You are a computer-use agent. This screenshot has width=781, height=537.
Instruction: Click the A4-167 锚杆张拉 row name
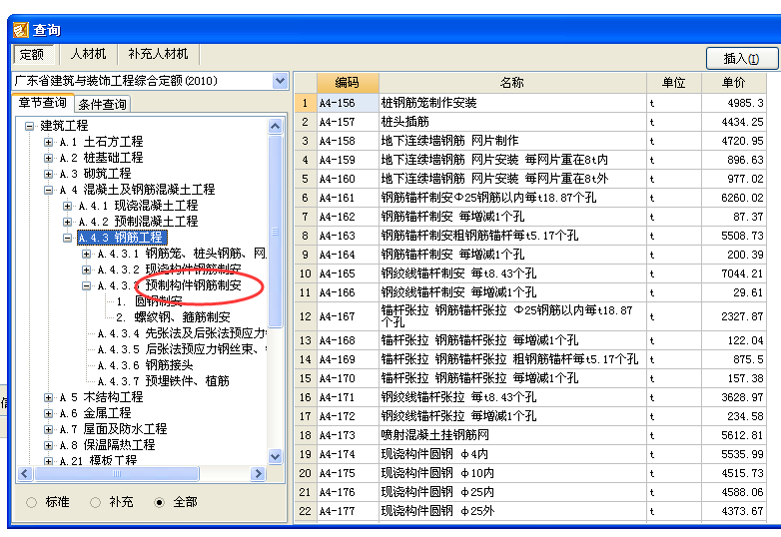(512, 316)
